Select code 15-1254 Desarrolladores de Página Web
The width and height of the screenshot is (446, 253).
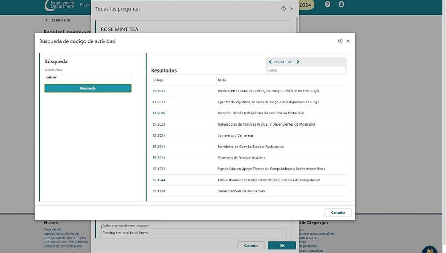pyautogui.click(x=158, y=191)
